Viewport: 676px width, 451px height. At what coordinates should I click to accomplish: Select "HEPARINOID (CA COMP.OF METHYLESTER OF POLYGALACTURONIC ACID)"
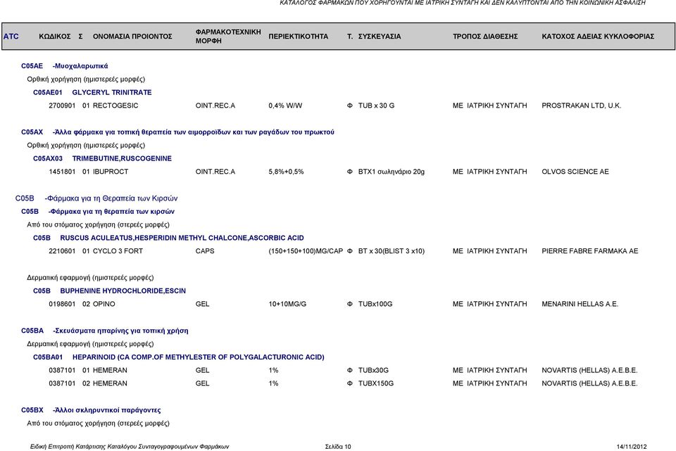point(199,357)
